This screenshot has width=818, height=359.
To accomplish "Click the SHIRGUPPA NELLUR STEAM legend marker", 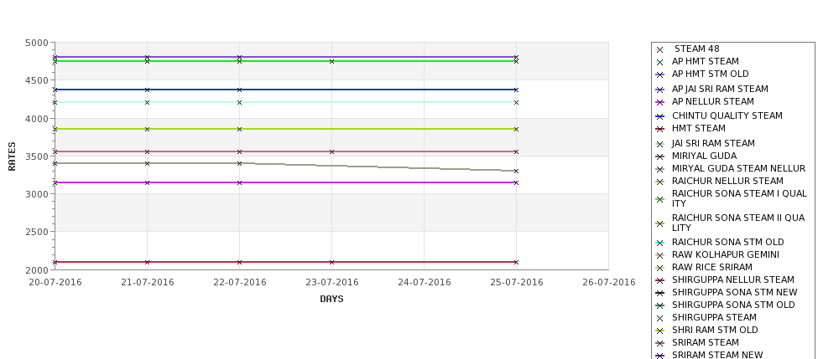I will (x=659, y=280).
